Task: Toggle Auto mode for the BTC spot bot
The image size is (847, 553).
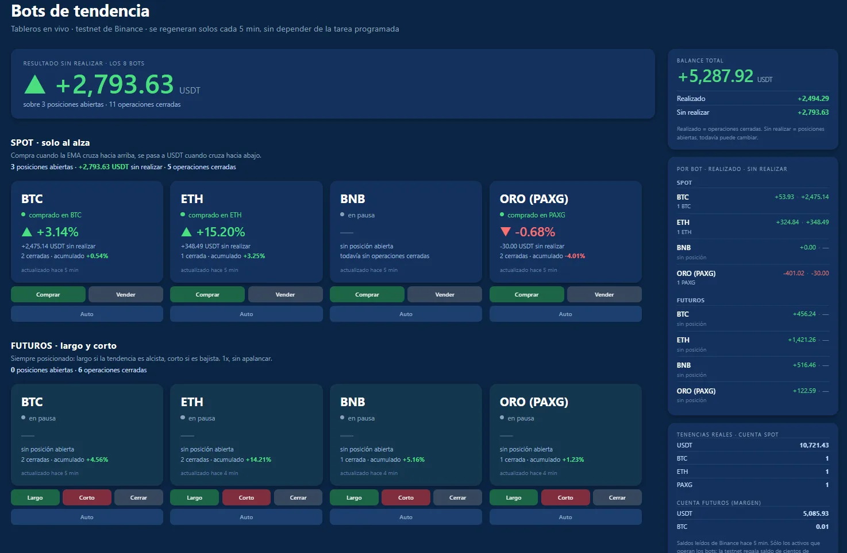Action: point(87,314)
